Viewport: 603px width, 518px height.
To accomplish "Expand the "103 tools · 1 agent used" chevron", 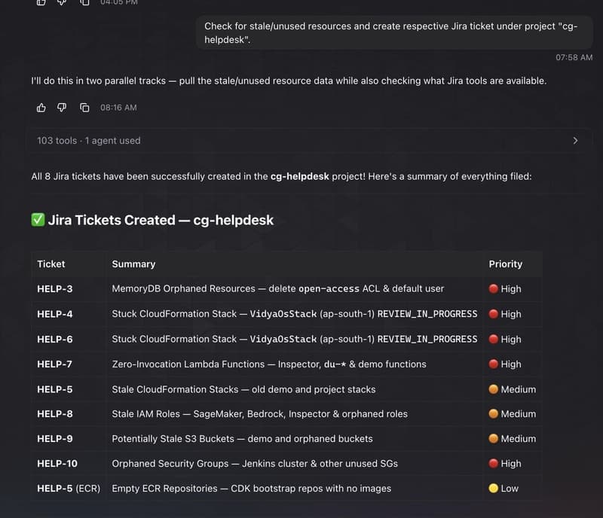I will 575,141.
